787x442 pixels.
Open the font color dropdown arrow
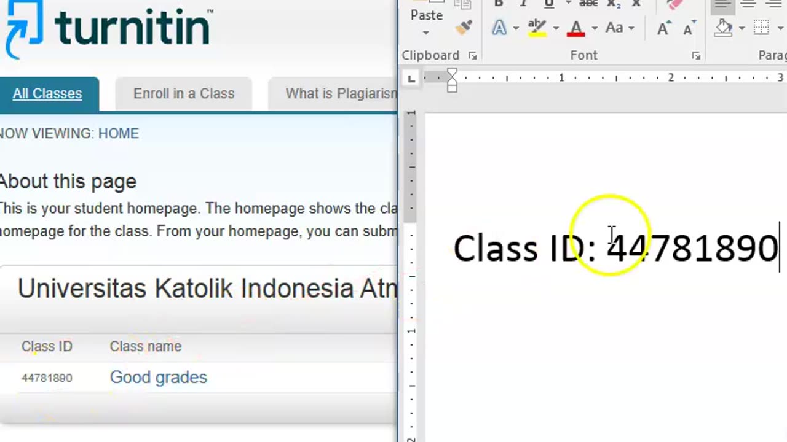point(594,28)
